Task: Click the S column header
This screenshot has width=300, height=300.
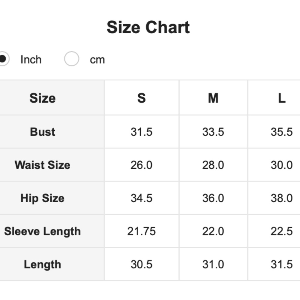Action: (141, 98)
